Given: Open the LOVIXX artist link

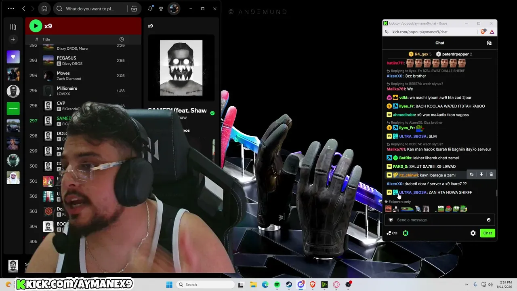Looking at the screenshot, I should (63, 94).
